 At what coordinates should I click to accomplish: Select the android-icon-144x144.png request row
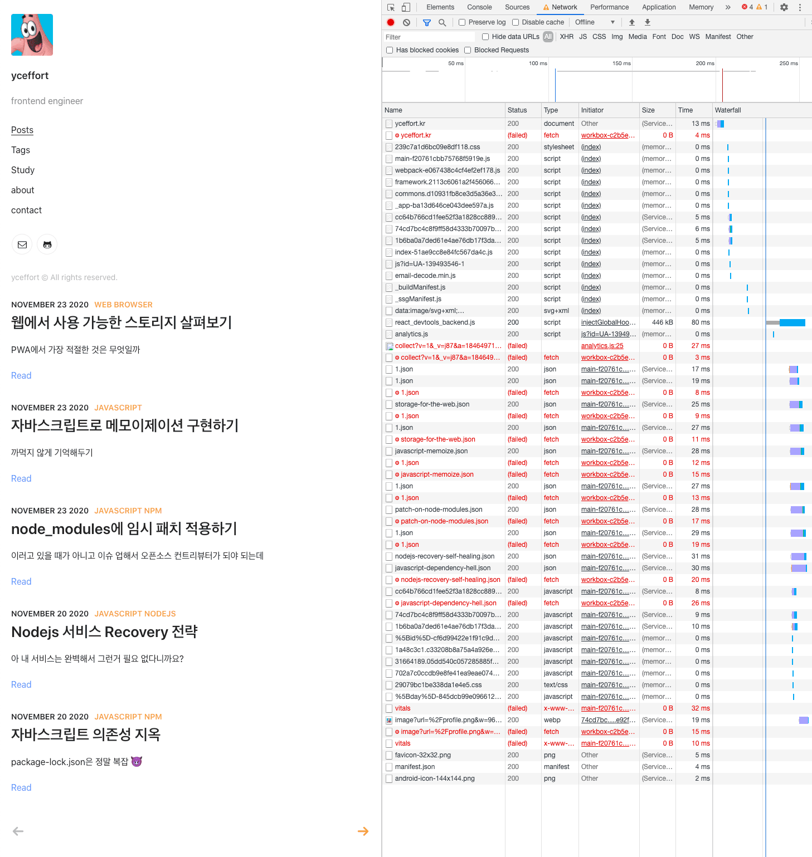596,778
